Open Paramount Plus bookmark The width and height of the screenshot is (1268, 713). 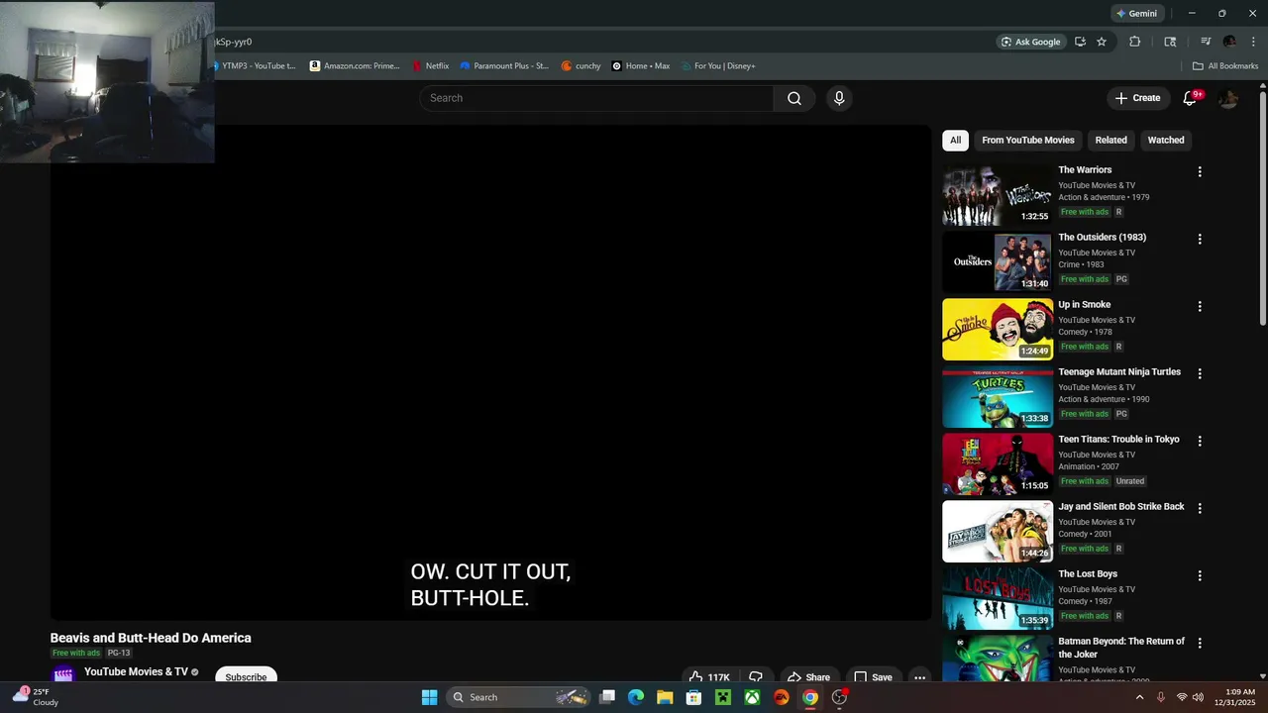click(504, 66)
